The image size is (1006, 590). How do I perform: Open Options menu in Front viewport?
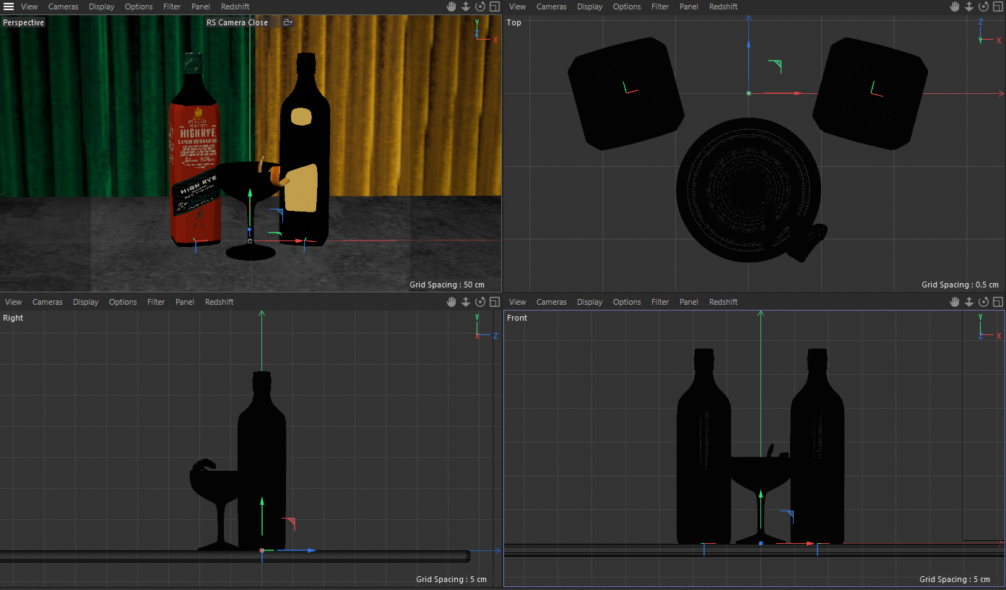[x=627, y=302]
